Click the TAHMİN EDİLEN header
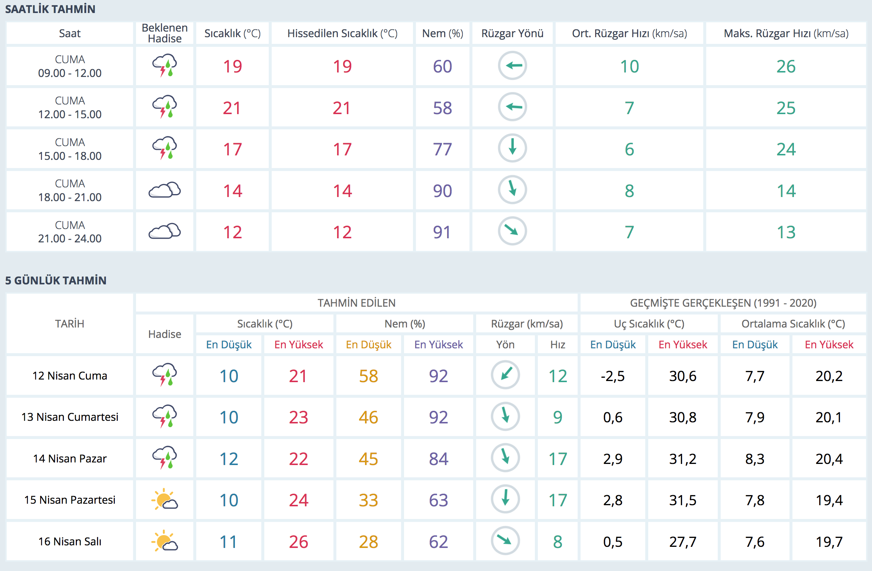Viewport: 872px width, 571px height. [x=356, y=303]
